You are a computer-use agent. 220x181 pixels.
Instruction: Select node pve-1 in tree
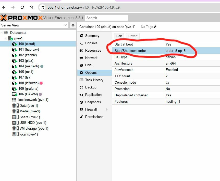18,38
